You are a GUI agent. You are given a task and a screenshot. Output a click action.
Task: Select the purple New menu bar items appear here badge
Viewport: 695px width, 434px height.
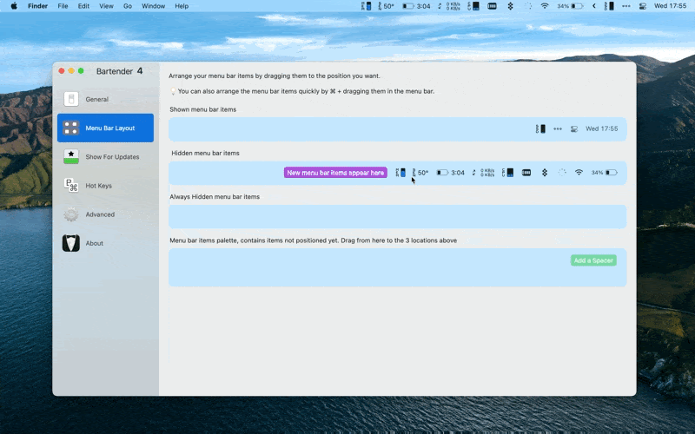[335, 173]
